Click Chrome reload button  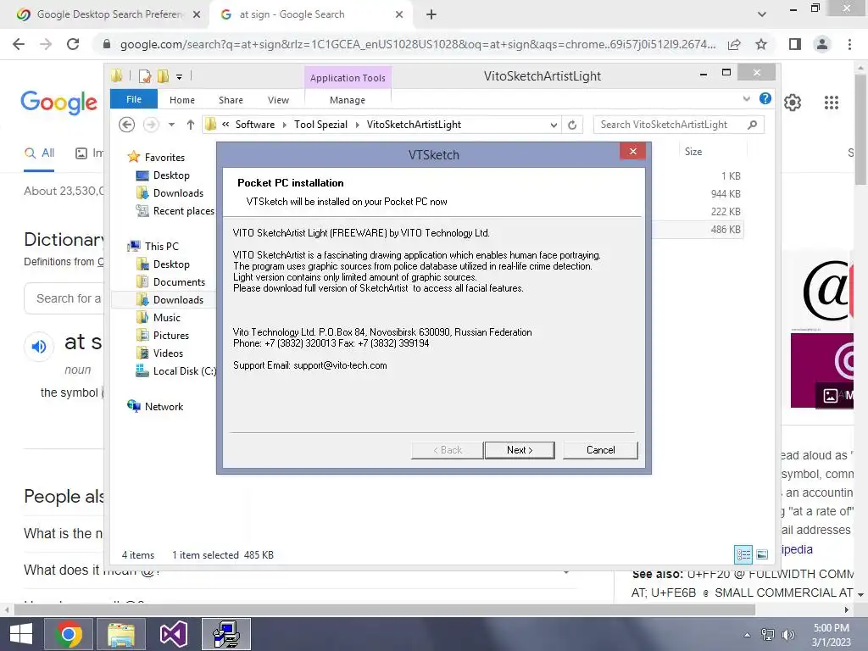coord(73,44)
